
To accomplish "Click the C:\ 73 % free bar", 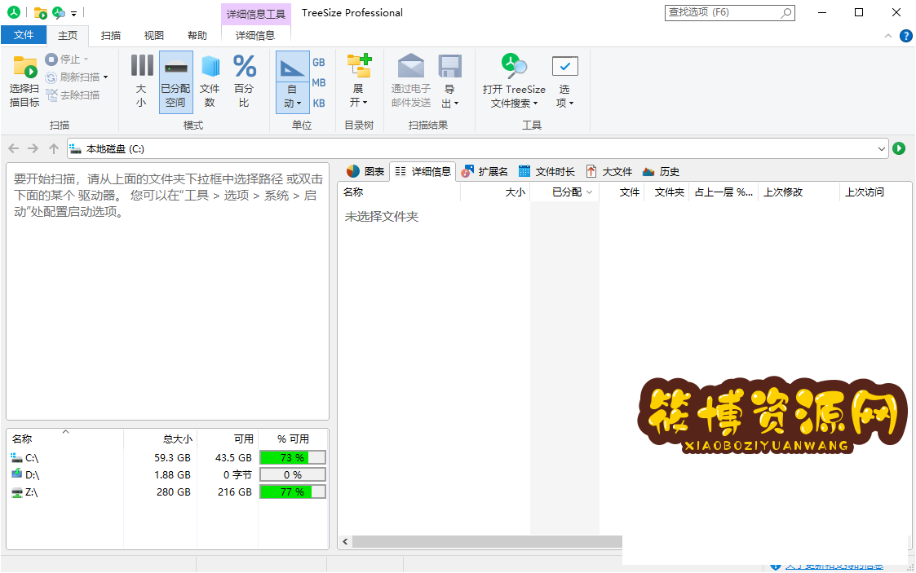I will 293,458.
